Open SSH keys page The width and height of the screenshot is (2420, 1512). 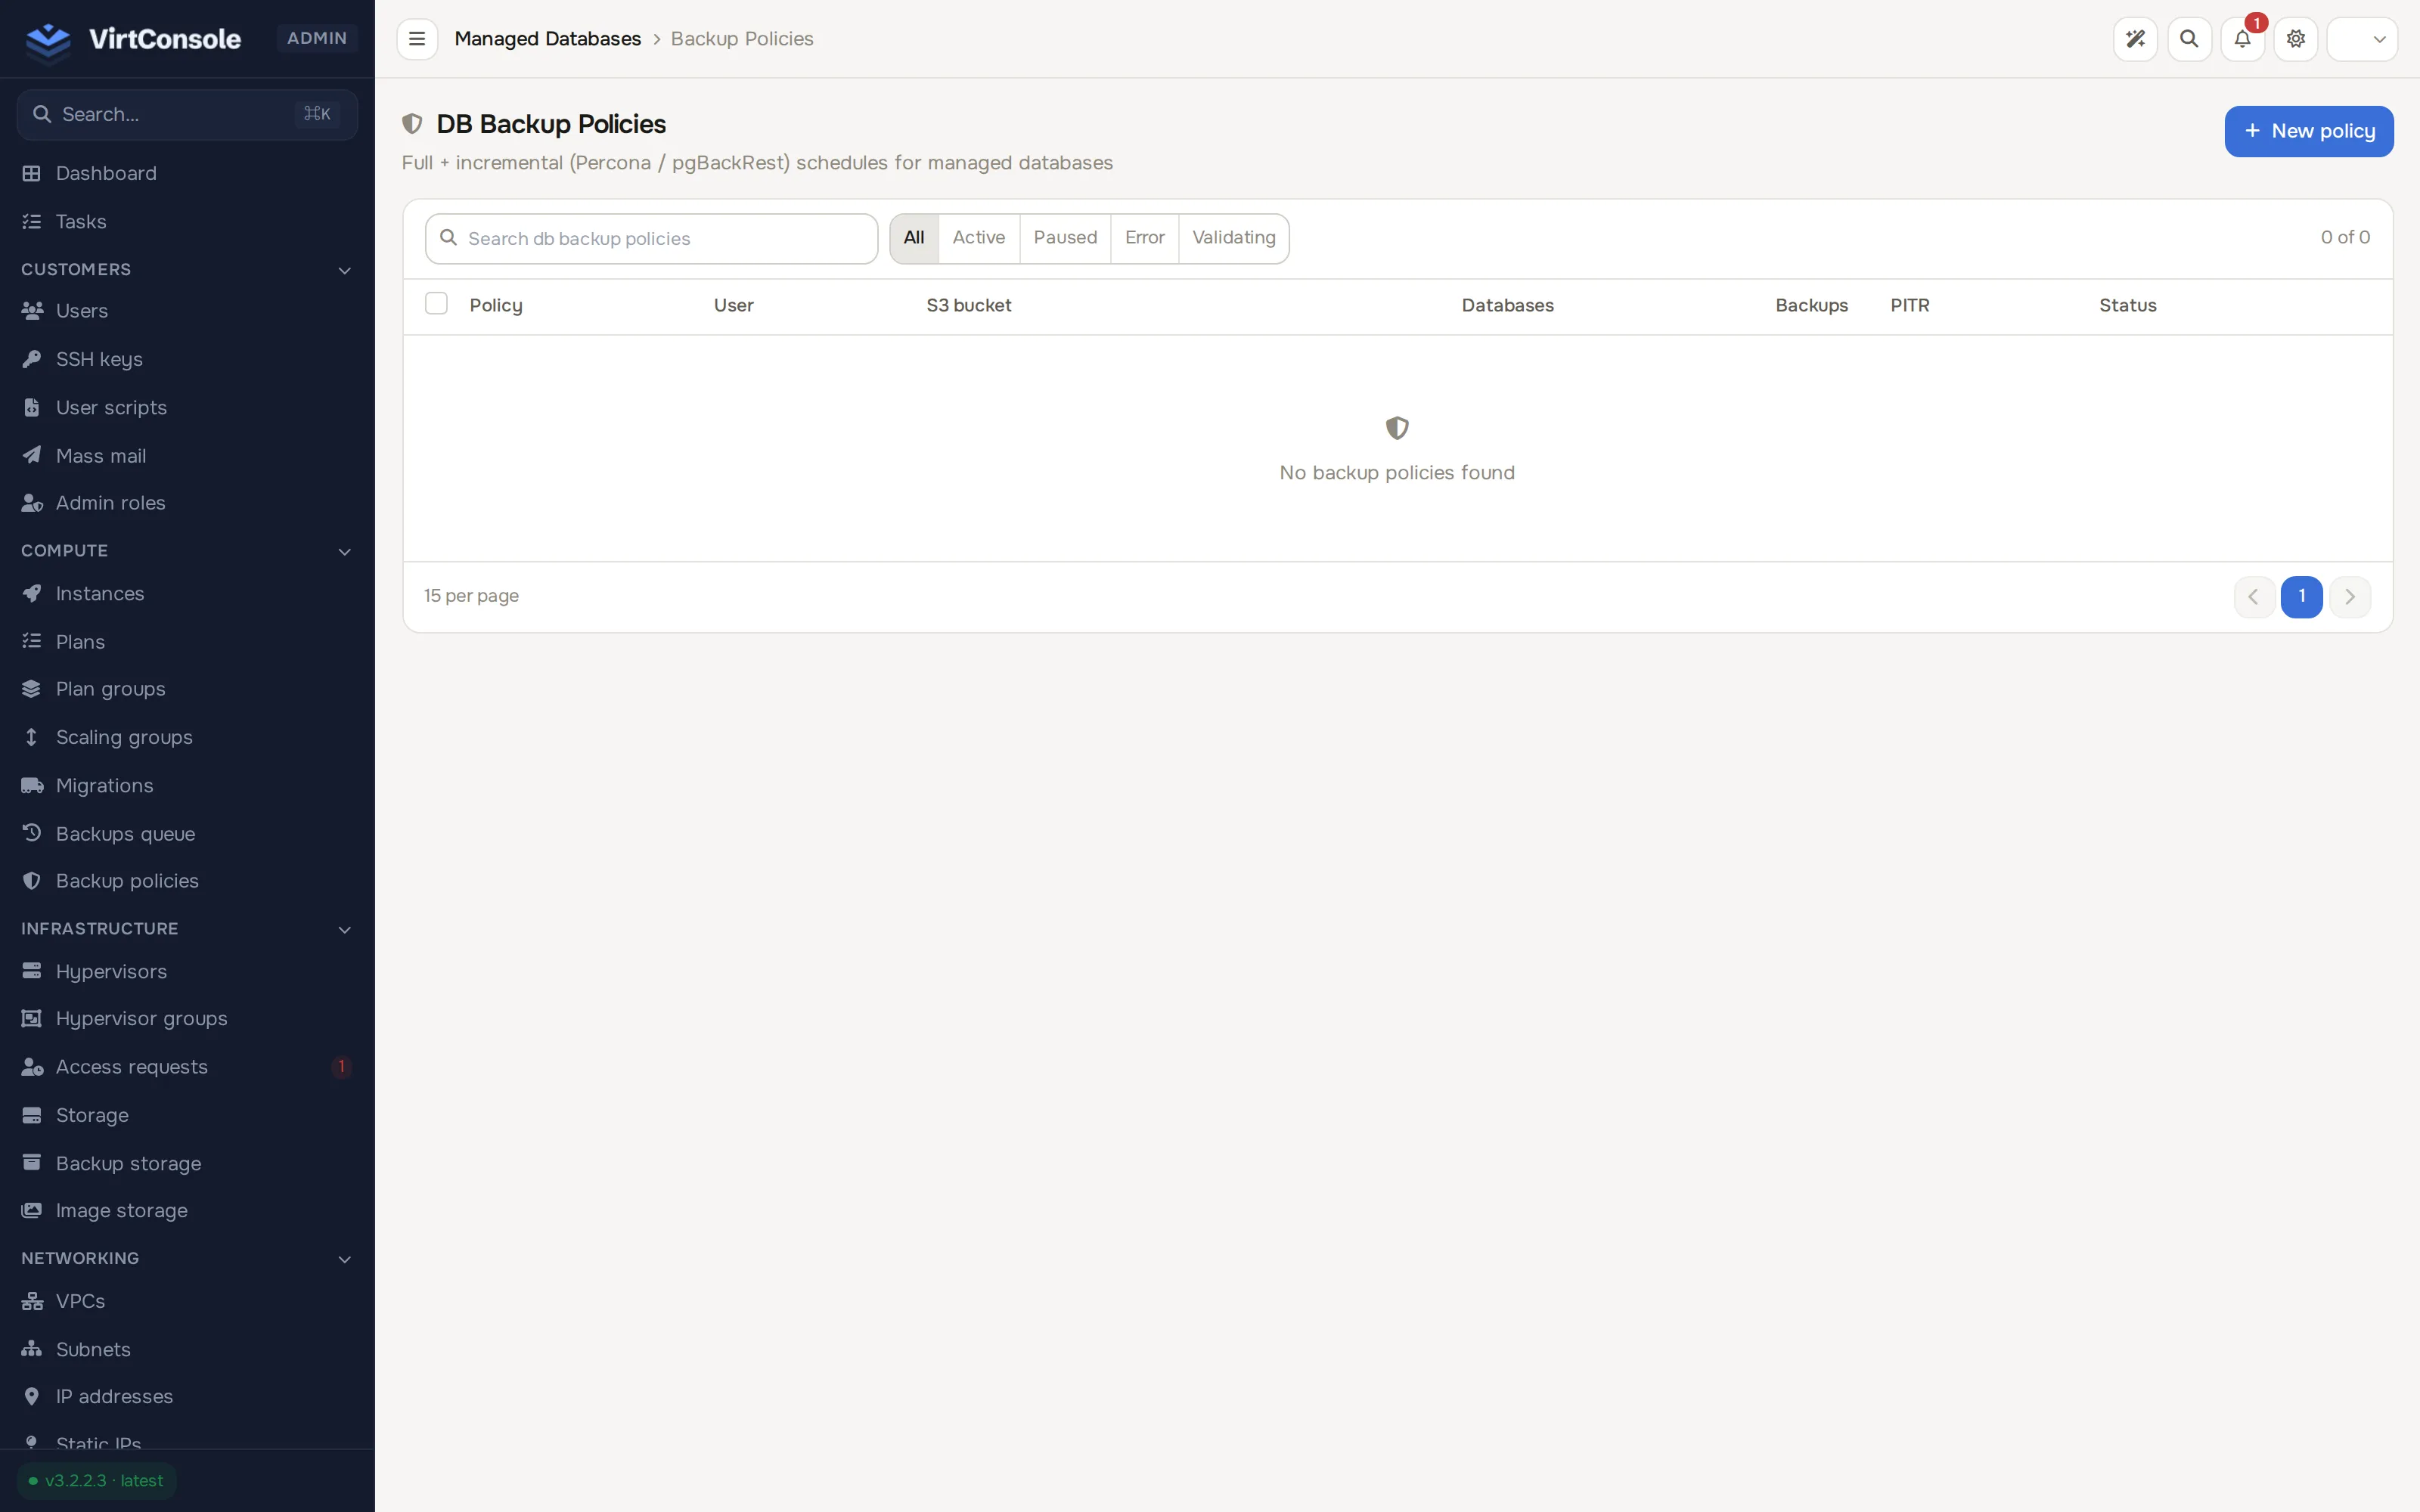(187, 359)
